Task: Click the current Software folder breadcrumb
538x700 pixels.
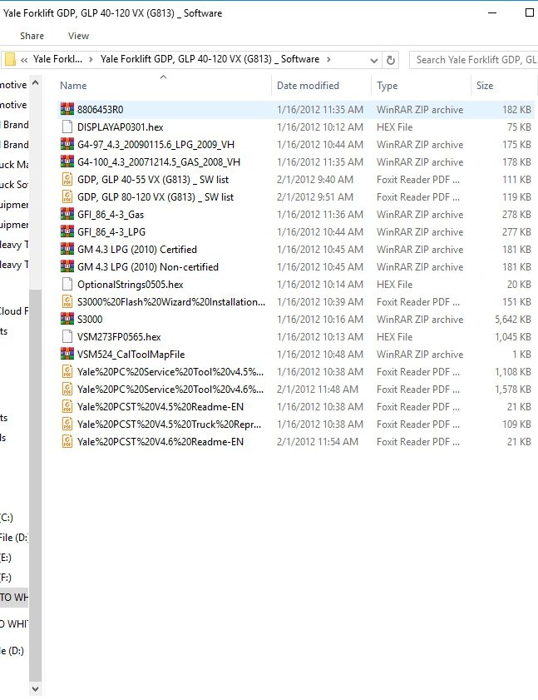Action: [210, 59]
